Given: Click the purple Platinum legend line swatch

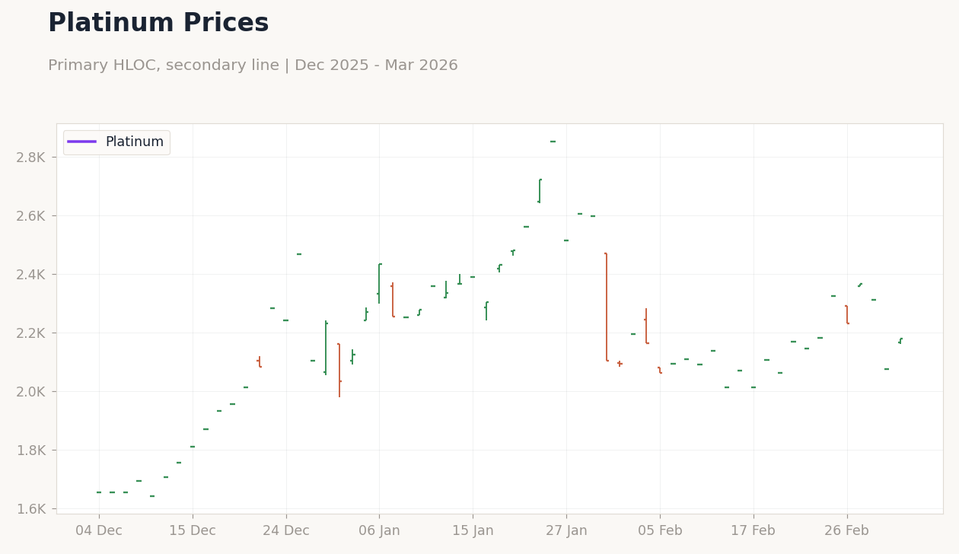Looking at the screenshot, I should 81,142.
